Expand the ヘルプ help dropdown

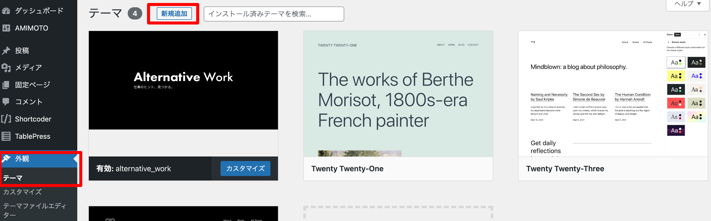click(687, 4)
